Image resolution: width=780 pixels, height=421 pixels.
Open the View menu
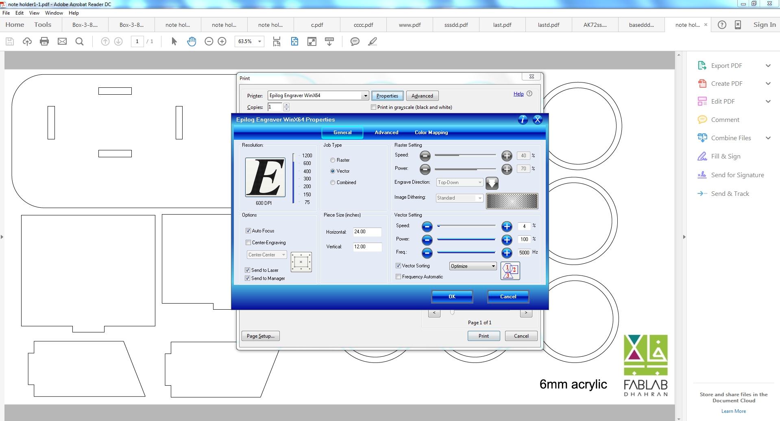pyautogui.click(x=34, y=13)
